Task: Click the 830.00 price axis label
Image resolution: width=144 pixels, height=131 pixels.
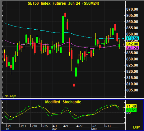Action: click(x=132, y=59)
